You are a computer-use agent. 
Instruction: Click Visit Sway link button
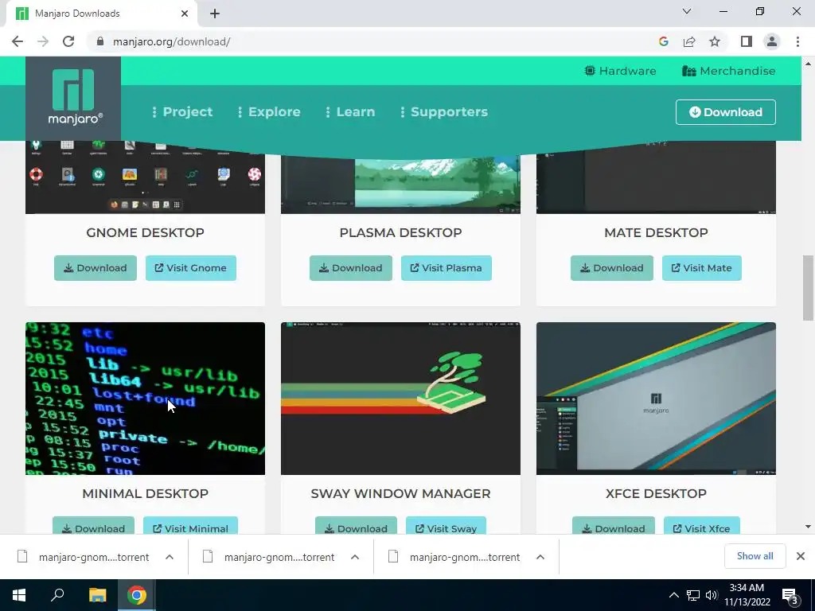click(x=446, y=526)
